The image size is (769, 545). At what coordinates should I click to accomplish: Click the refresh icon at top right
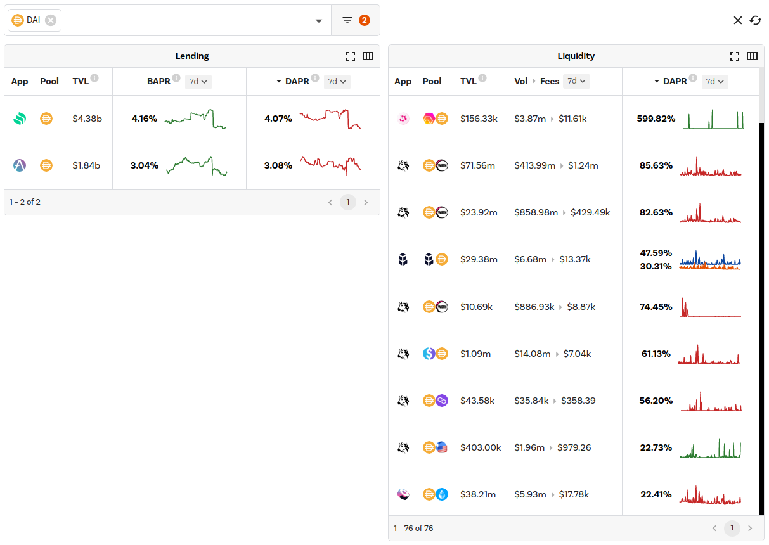(756, 20)
